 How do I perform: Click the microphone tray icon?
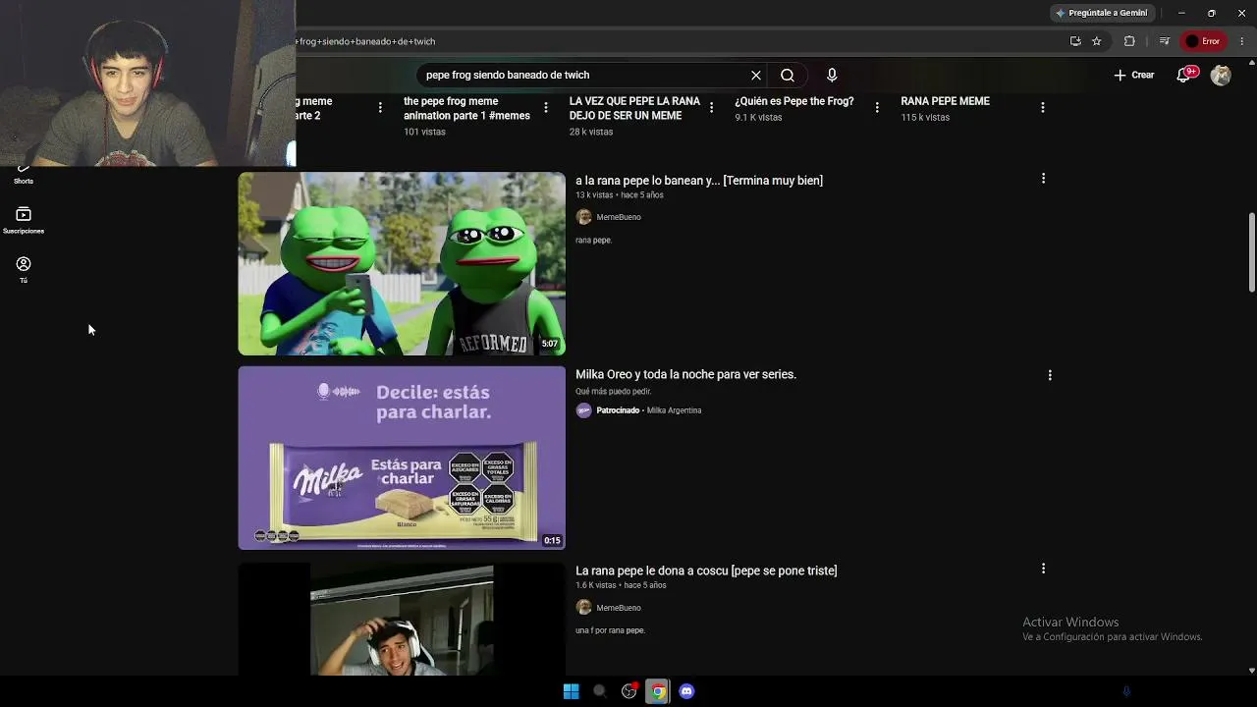1126,691
